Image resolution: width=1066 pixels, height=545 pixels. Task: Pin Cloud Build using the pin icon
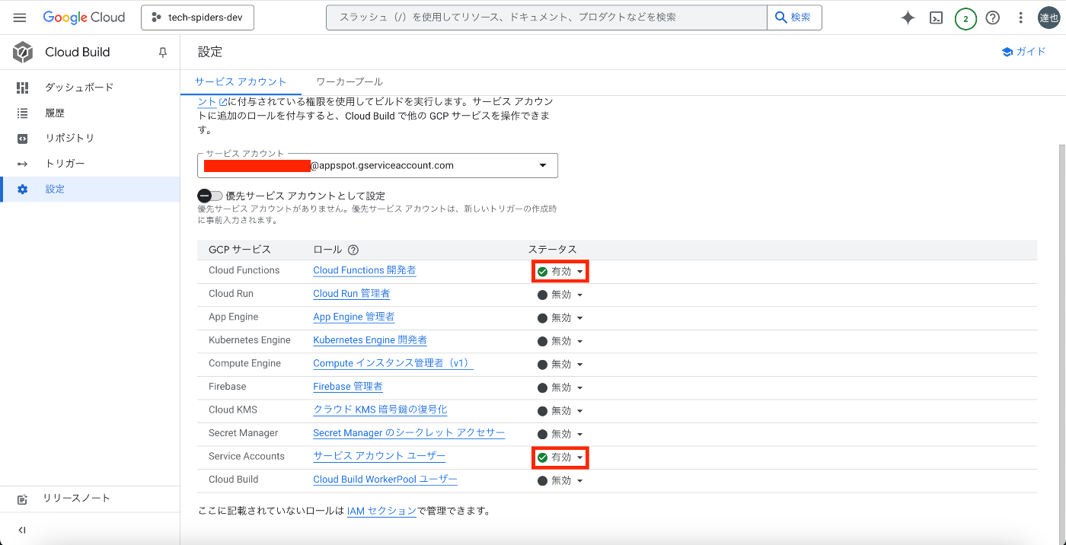162,53
